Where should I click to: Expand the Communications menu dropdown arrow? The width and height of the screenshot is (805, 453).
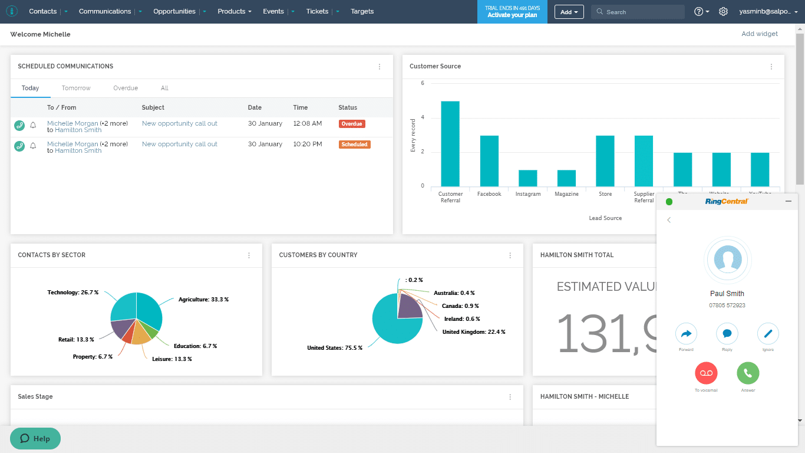(x=140, y=12)
